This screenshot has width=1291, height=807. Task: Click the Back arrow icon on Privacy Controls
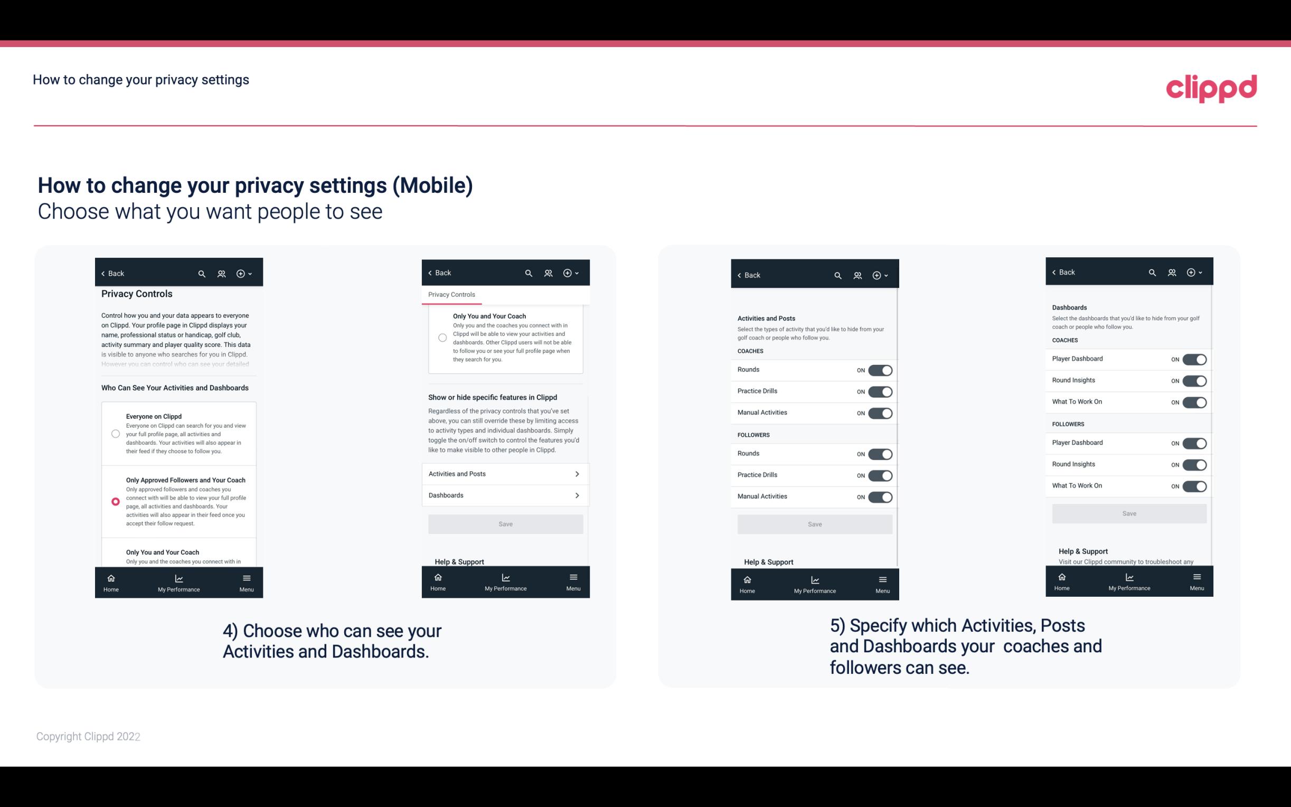tap(104, 273)
